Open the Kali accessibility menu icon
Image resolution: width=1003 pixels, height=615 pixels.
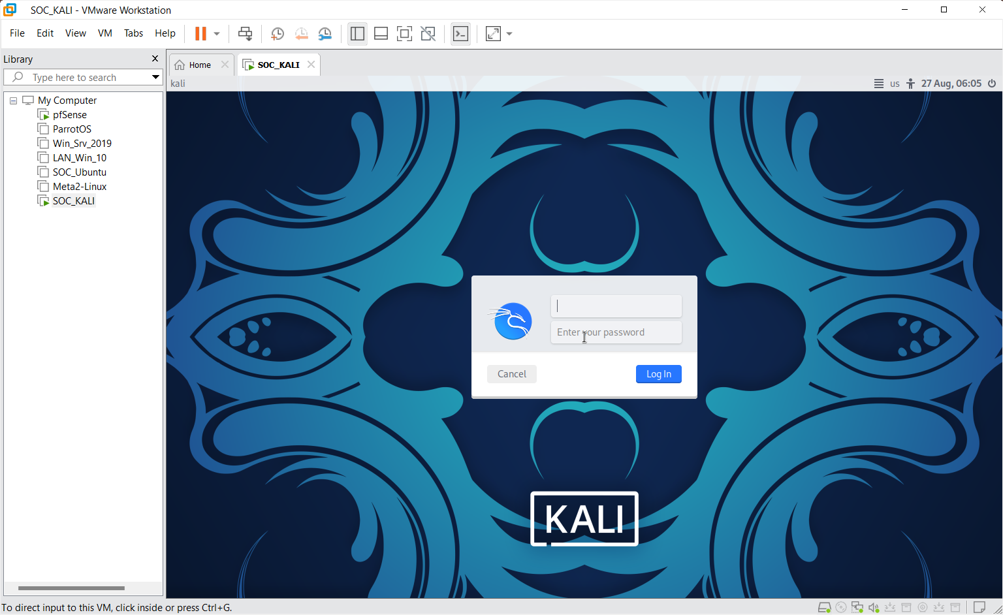pyautogui.click(x=910, y=84)
